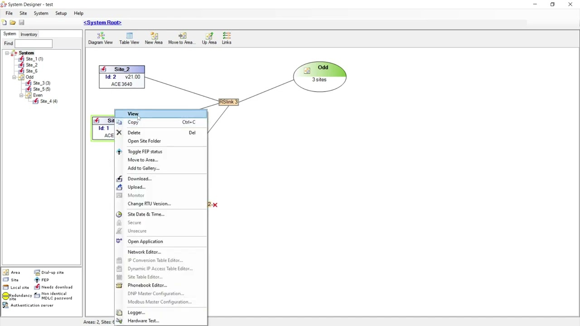Screen dimensions: 580x326
Task: Collapse the Odd area tree node
Action: [14, 77]
